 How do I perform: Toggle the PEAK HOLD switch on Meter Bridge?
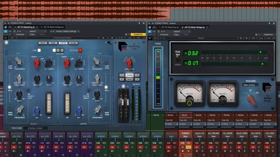pyautogui.click(x=178, y=59)
